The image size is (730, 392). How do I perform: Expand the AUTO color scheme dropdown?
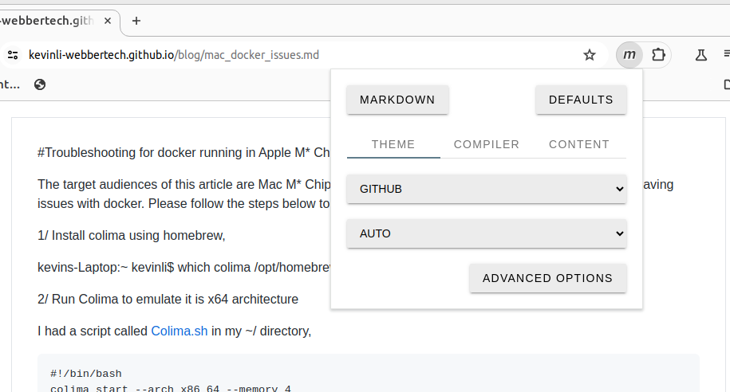[487, 233]
